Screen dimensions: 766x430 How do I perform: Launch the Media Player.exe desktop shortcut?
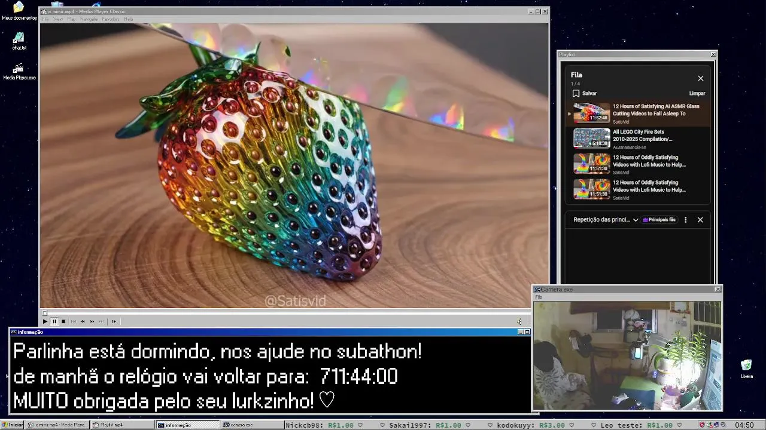19,71
